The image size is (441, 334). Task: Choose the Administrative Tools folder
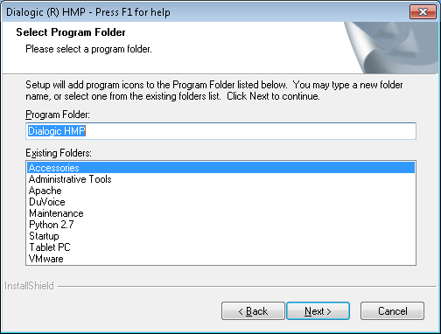pyautogui.click(x=220, y=179)
